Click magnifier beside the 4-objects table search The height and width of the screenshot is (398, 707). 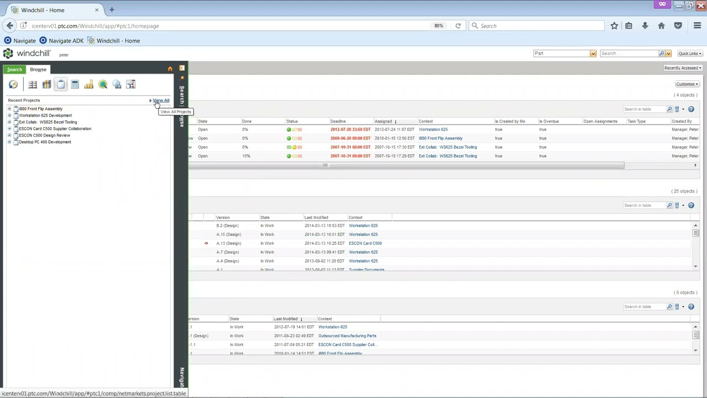pyautogui.click(x=669, y=109)
